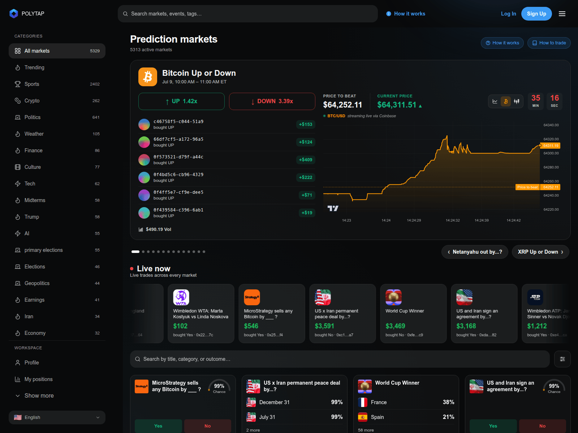This screenshot has height=433, width=578.
Task: Bet DOWN 3.39x on Bitcoin
Action: pyautogui.click(x=272, y=101)
